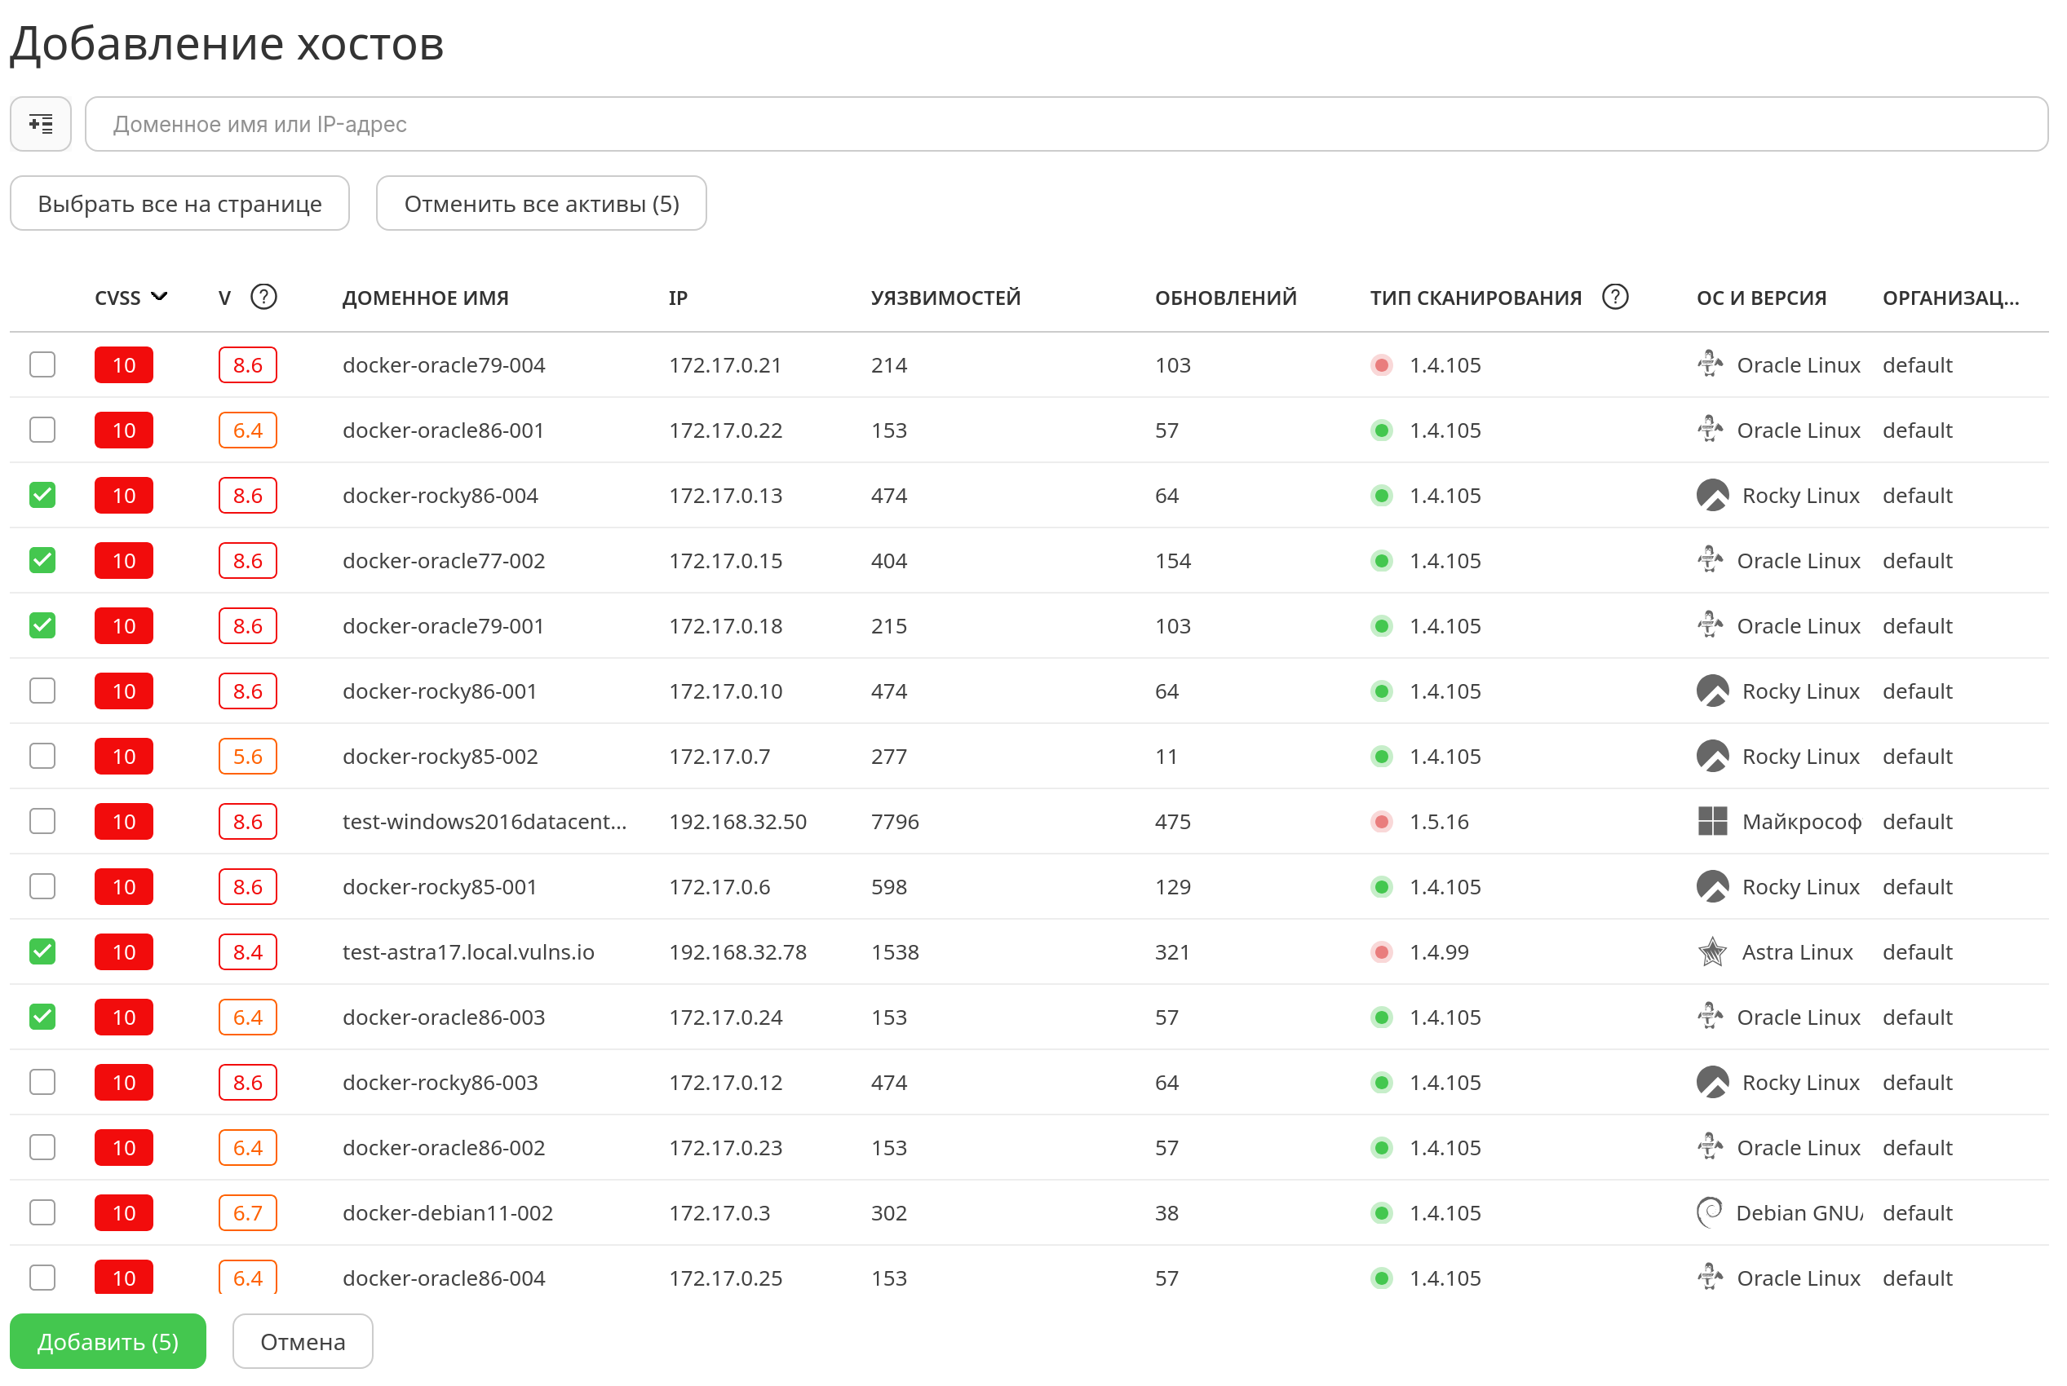The width and height of the screenshot is (2067, 1386).
Task: Click Отменить все активы (5) button
Action: coord(542,203)
